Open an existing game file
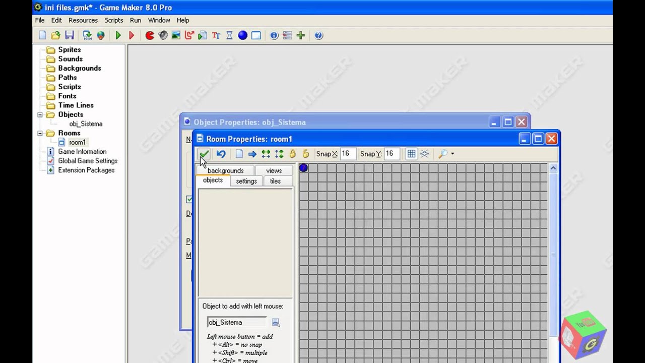Image resolution: width=645 pixels, height=363 pixels. tap(55, 35)
